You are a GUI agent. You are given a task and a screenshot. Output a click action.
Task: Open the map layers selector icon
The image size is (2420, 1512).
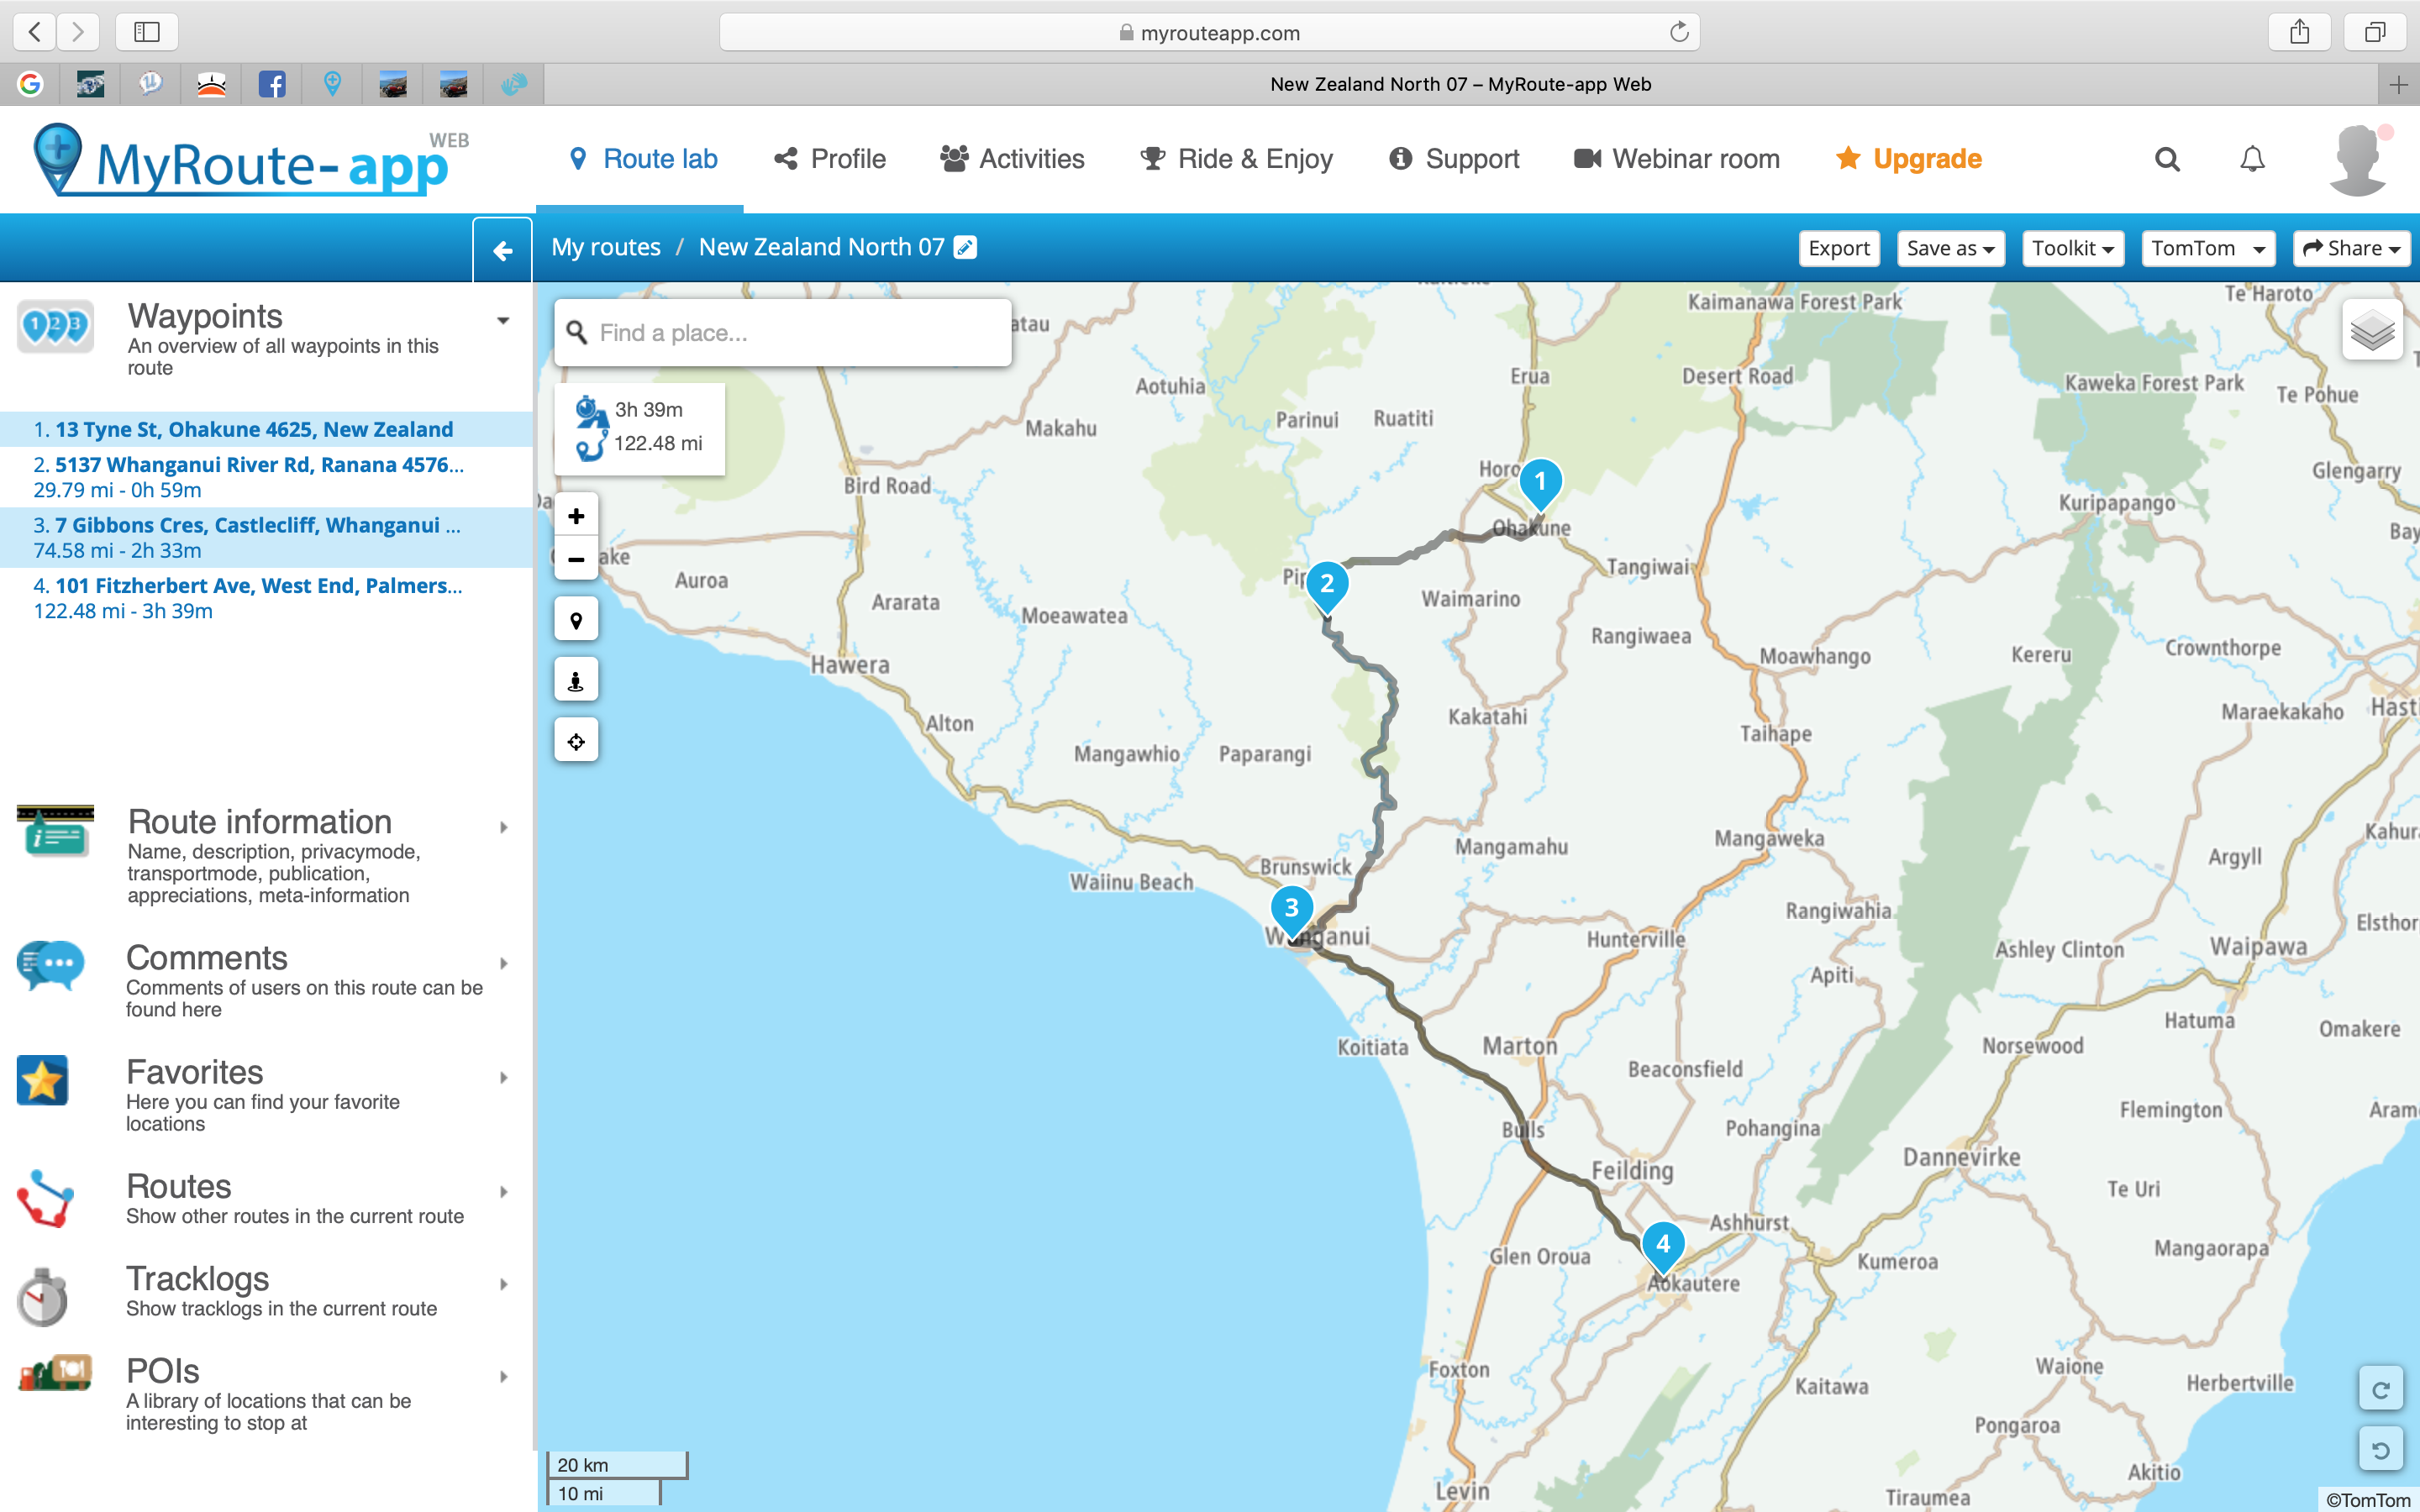pyautogui.click(x=2372, y=330)
